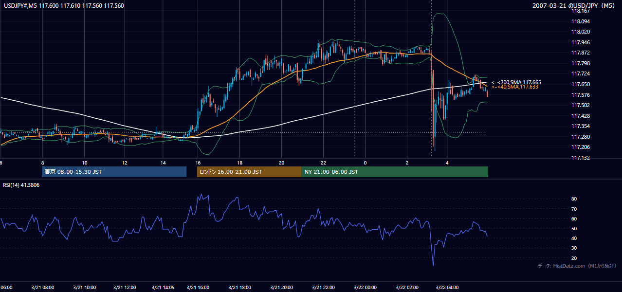Click the 3/22 00:00 bottom time label
The image size is (622, 292).
click(365, 288)
